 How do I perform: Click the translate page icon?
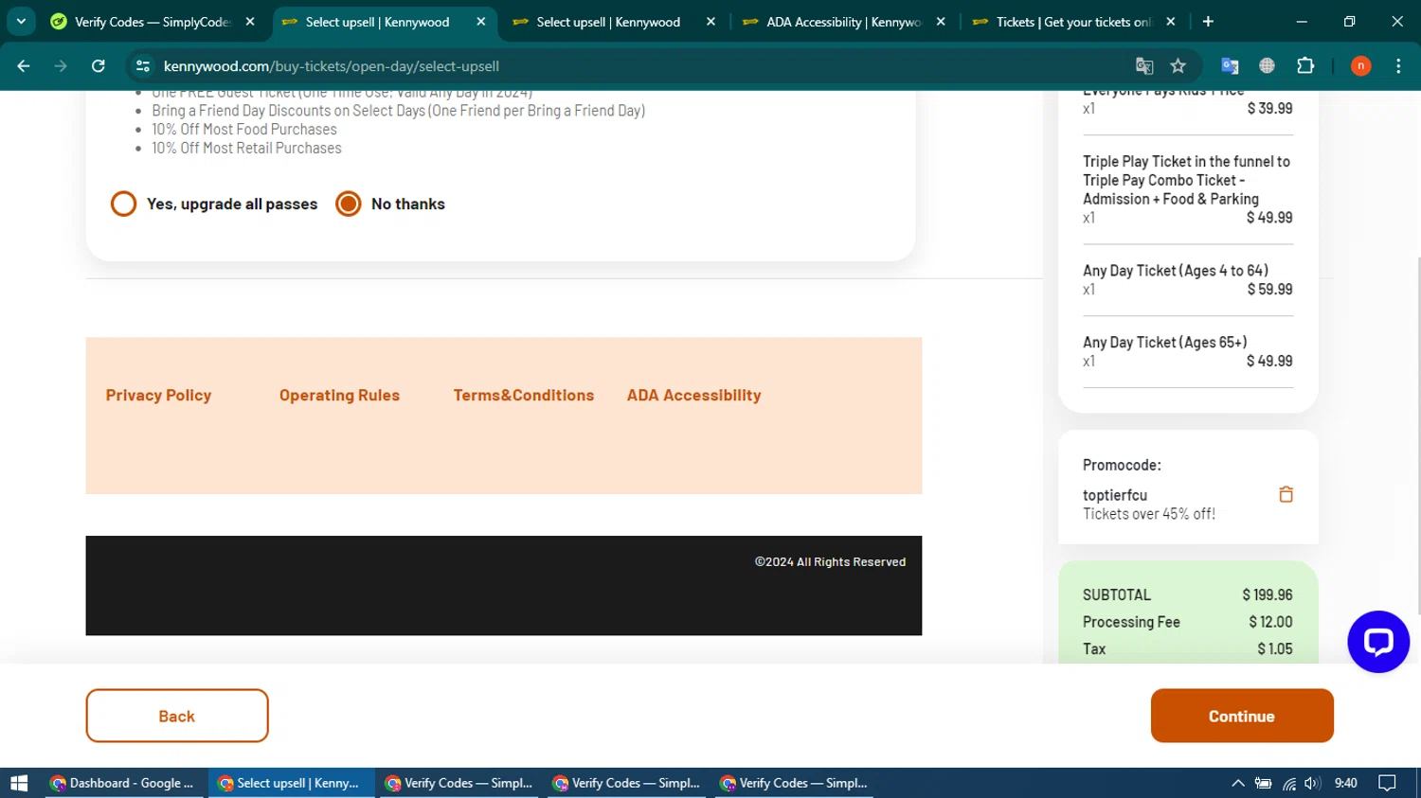pyautogui.click(x=1144, y=66)
